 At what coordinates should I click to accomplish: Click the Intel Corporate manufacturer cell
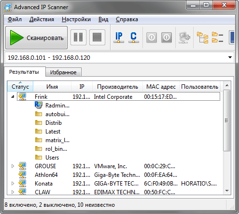point(113,97)
